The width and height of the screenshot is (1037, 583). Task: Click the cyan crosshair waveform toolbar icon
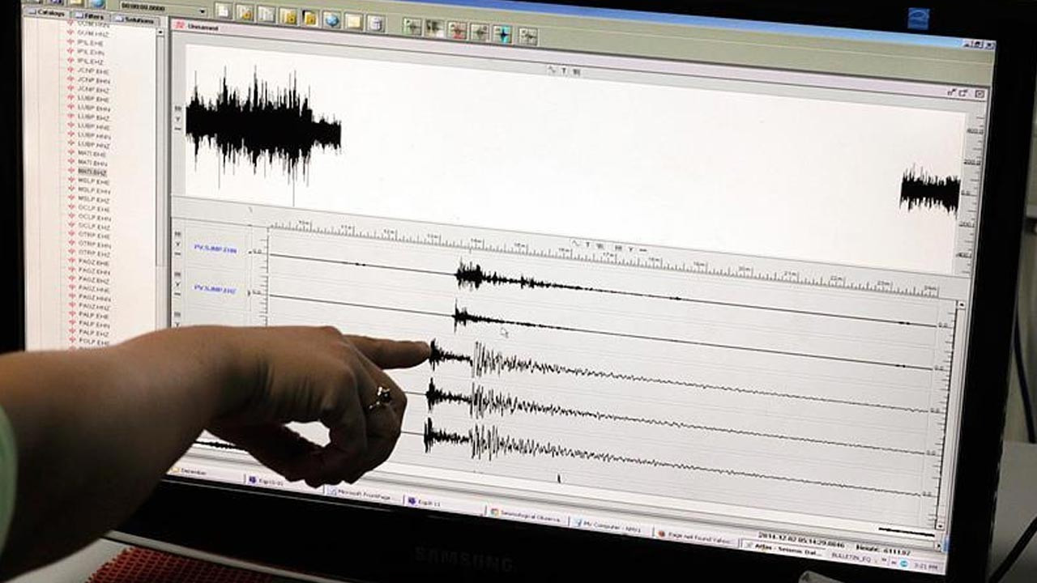(502, 34)
